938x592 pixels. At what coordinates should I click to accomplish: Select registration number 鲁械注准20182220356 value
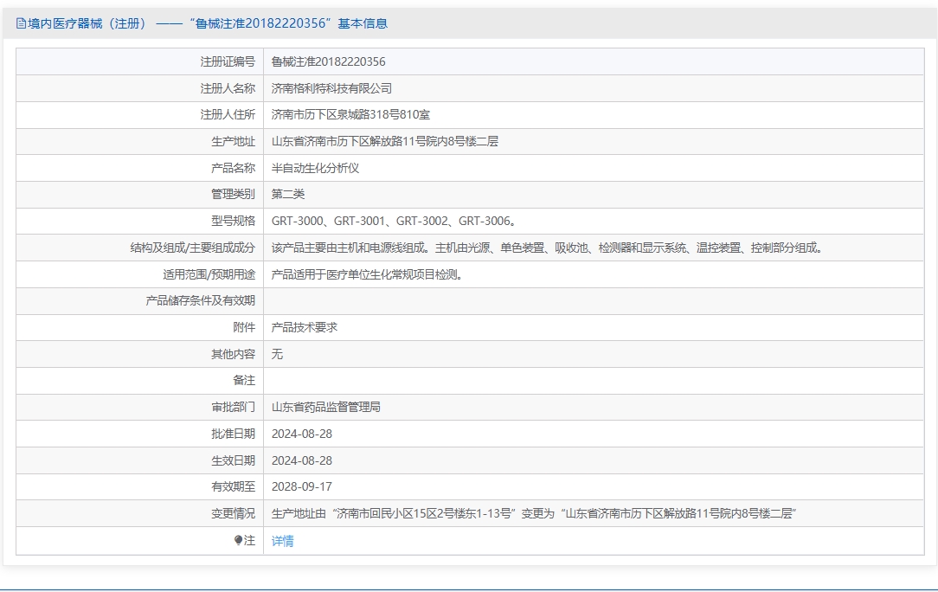pos(329,61)
